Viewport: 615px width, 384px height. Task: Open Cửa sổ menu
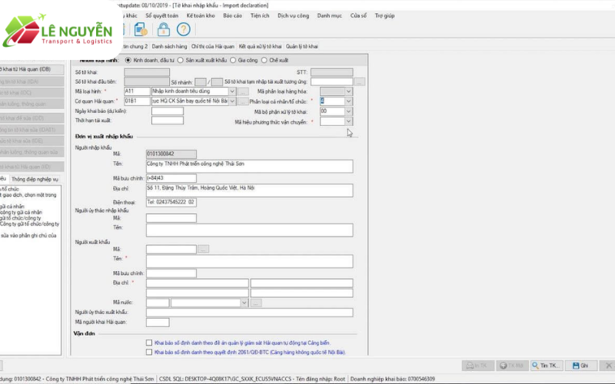click(x=358, y=15)
